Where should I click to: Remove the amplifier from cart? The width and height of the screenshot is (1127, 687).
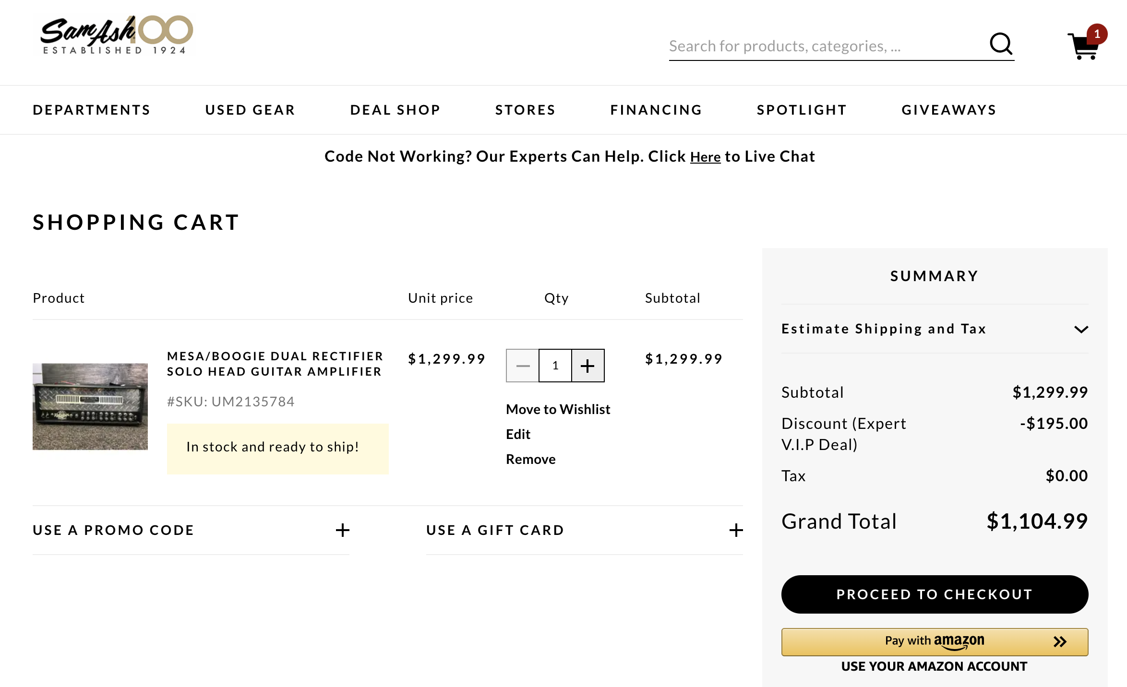click(530, 459)
